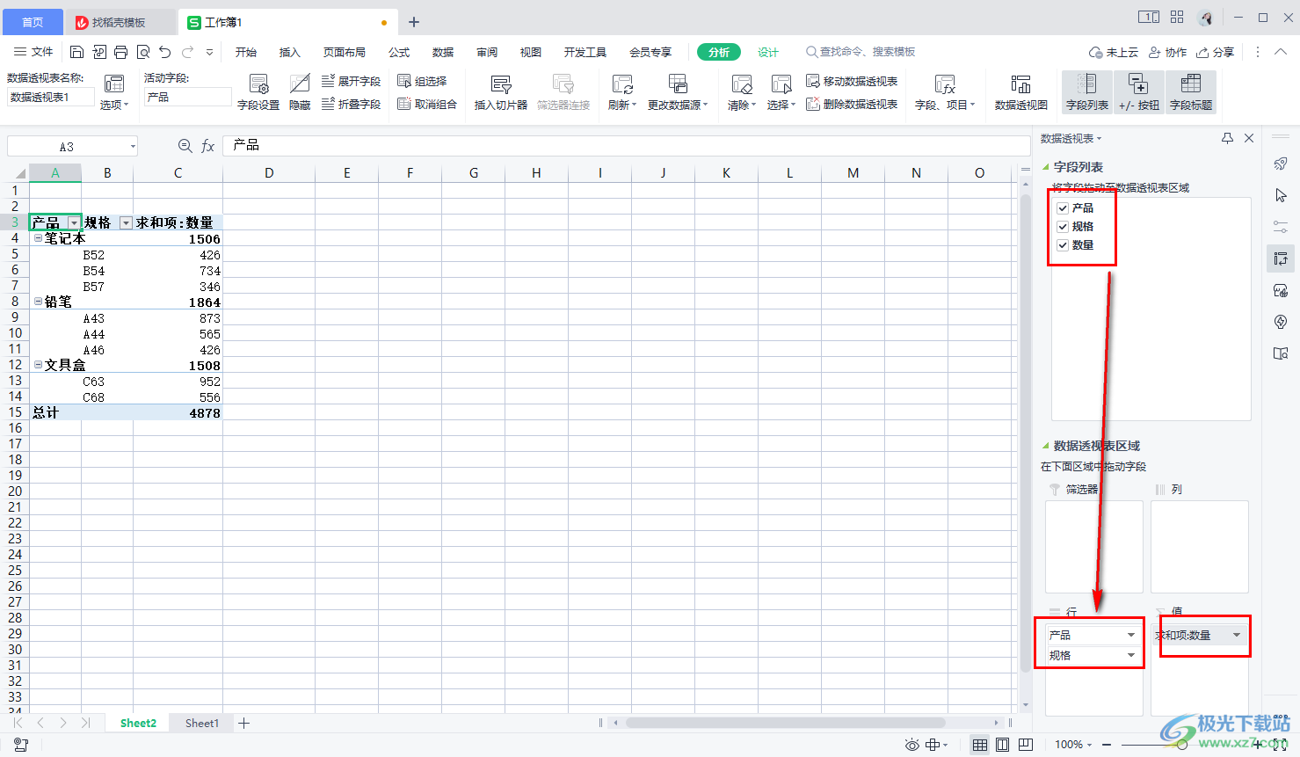Click the rocket icon in right sidebar
This screenshot has height=757, width=1300.
click(x=1281, y=164)
